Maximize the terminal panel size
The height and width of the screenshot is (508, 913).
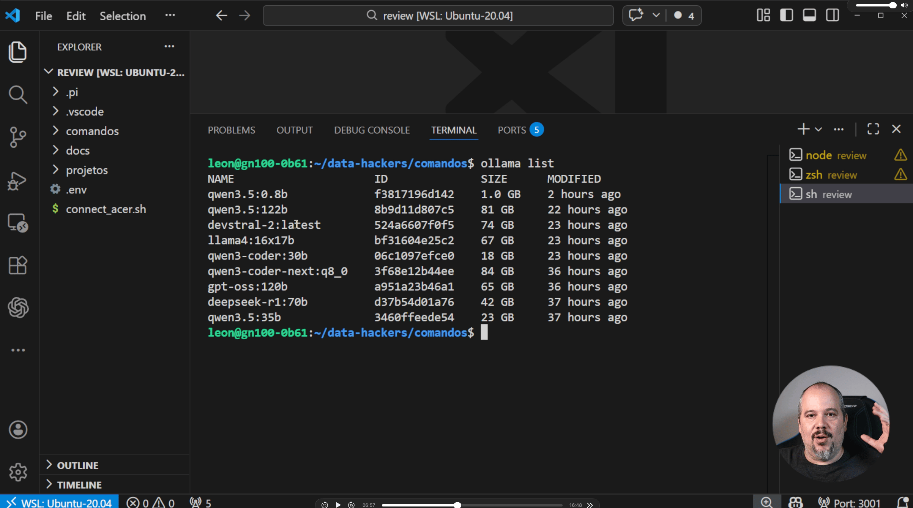873,129
